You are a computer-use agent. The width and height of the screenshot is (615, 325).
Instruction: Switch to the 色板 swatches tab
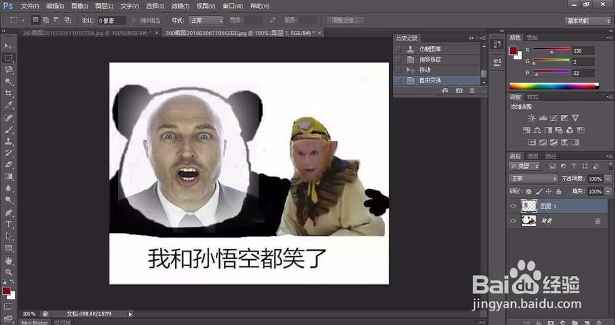click(x=532, y=37)
